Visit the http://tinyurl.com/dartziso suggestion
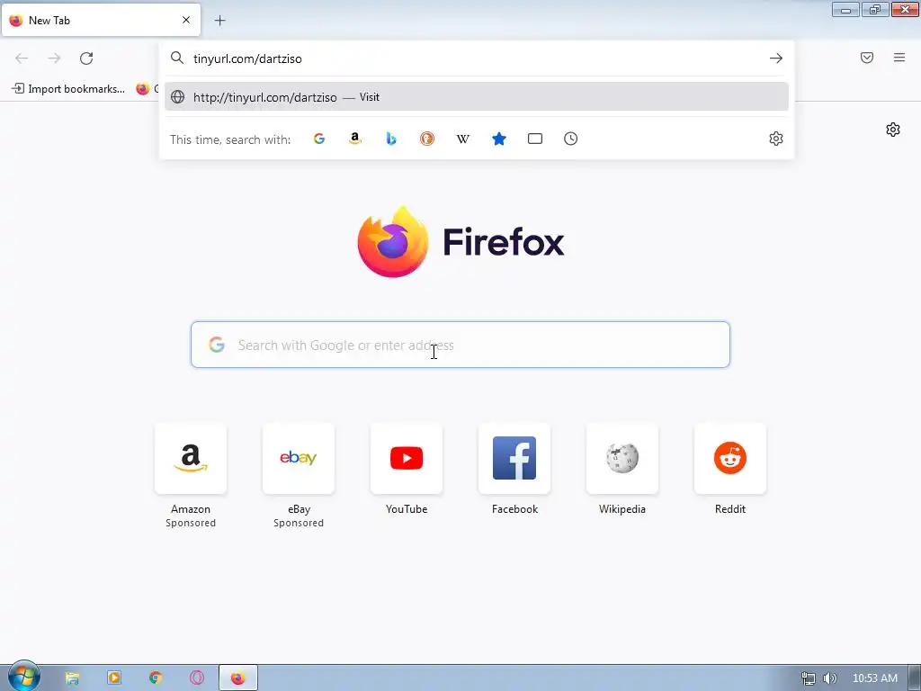 click(477, 97)
